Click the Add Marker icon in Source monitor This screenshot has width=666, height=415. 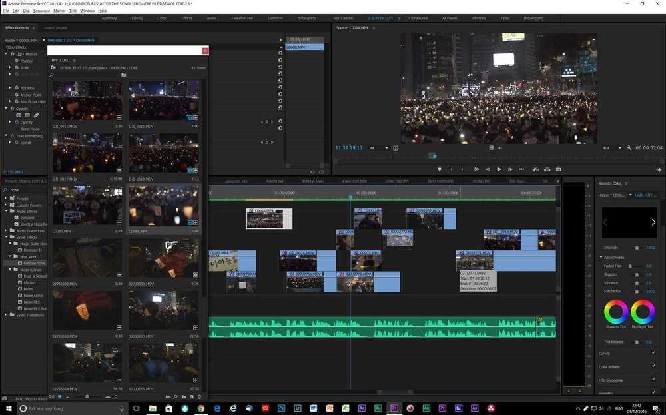(x=440, y=169)
